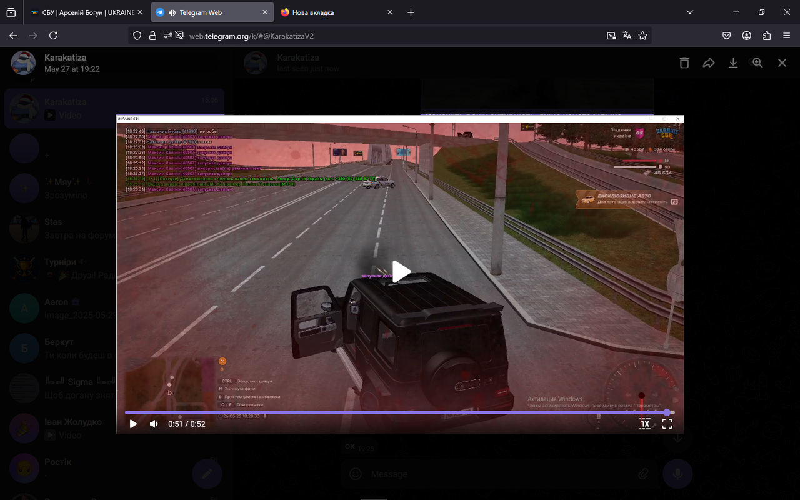The height and width of the screenshot is (500, 800).
Task: Click the sender name Karakatiza in viewer header
Action: click(66, 57)
